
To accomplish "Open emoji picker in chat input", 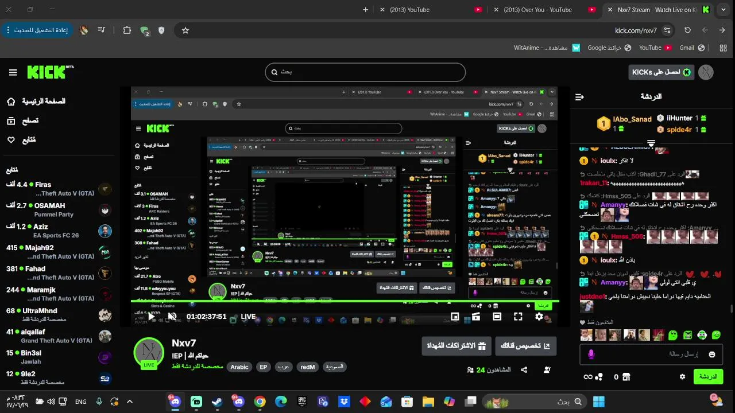I will 712,354.
